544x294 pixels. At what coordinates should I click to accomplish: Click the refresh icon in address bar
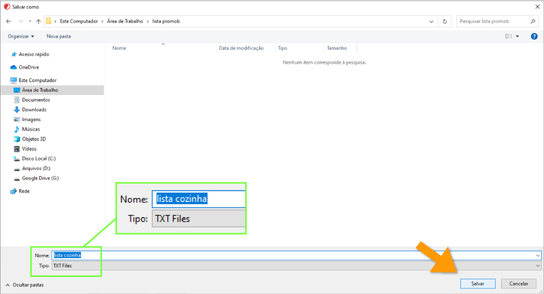444,22
